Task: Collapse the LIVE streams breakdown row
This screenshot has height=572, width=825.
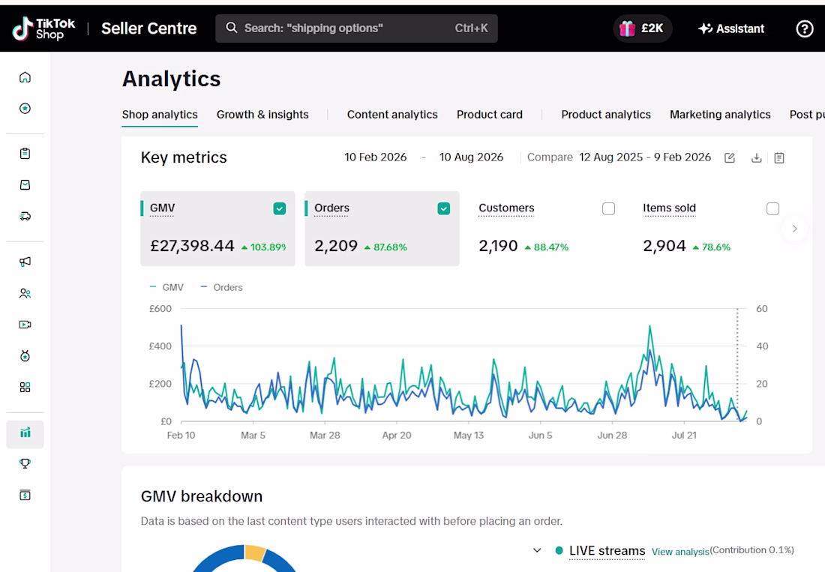Action: 537,550
